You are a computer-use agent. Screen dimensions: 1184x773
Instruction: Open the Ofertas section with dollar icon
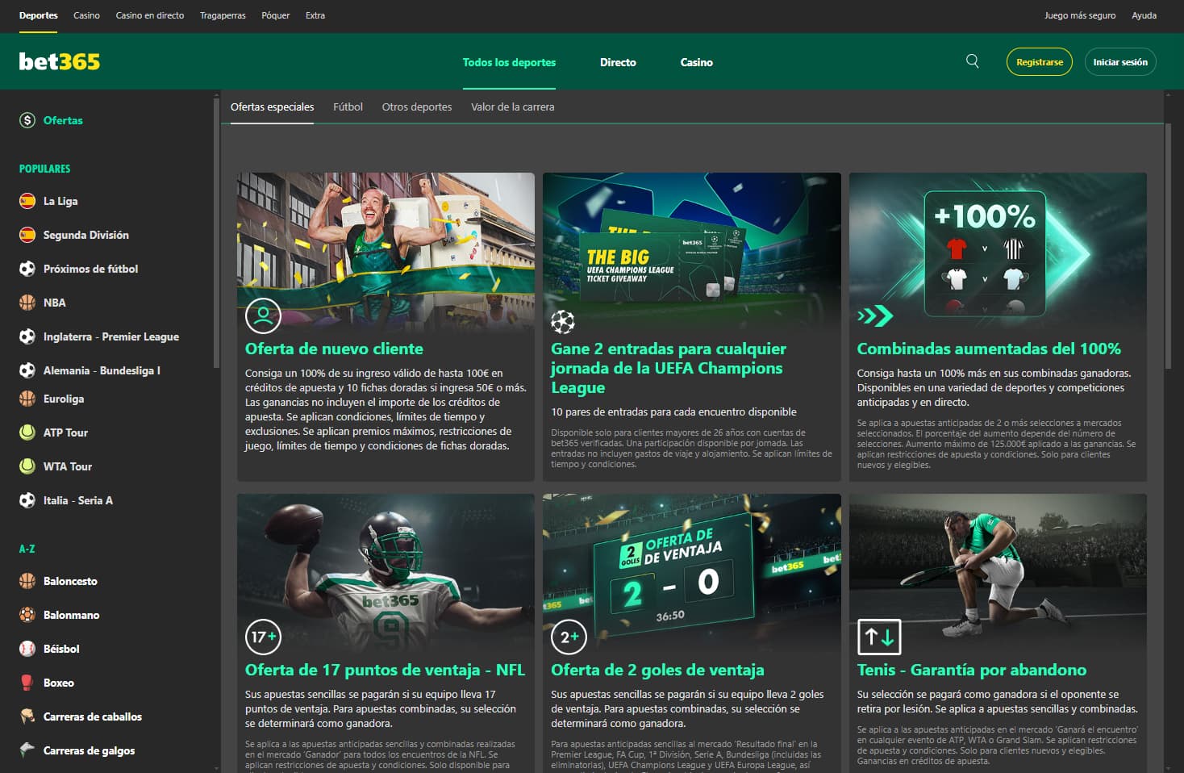coord(27,119)
